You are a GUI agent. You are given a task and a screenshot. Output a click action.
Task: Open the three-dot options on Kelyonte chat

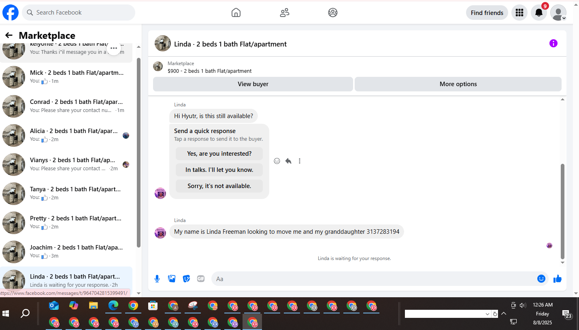(114, 48)
